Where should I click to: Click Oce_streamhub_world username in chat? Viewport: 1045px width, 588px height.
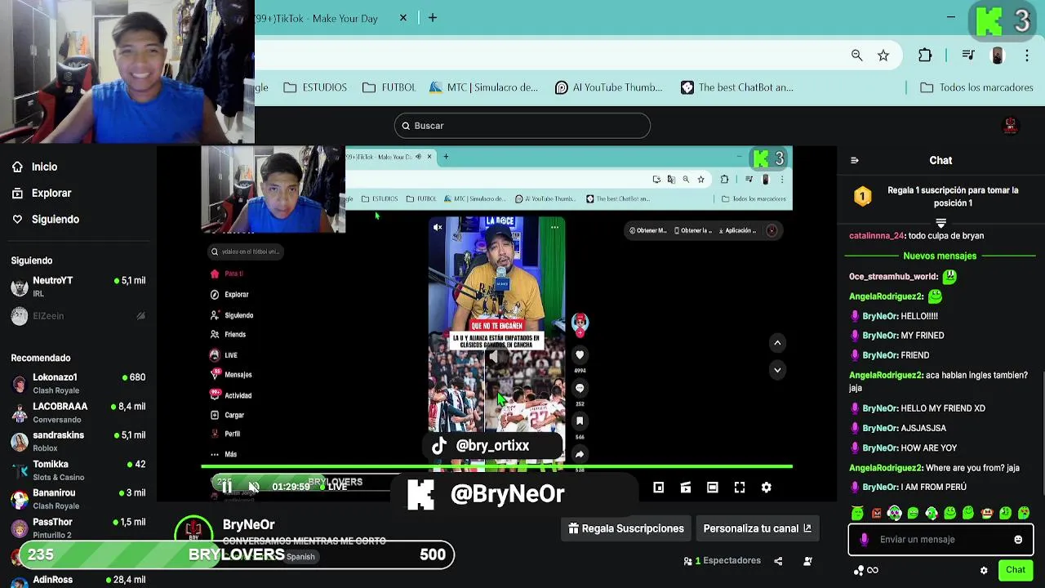click(x=893, y=277)
